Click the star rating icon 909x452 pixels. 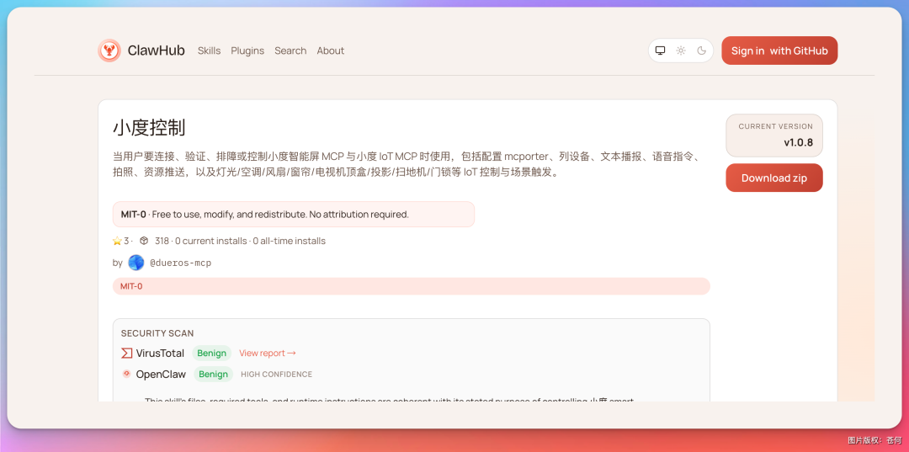point(117,241)
